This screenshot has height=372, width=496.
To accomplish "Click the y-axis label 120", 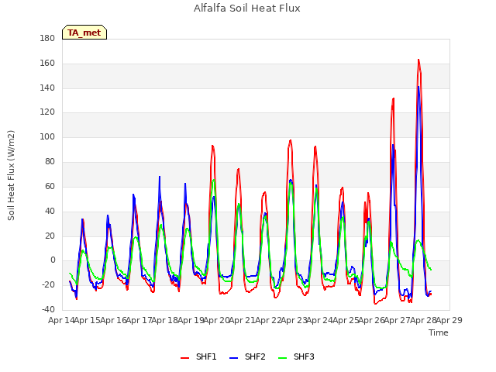I will [47, 112].
